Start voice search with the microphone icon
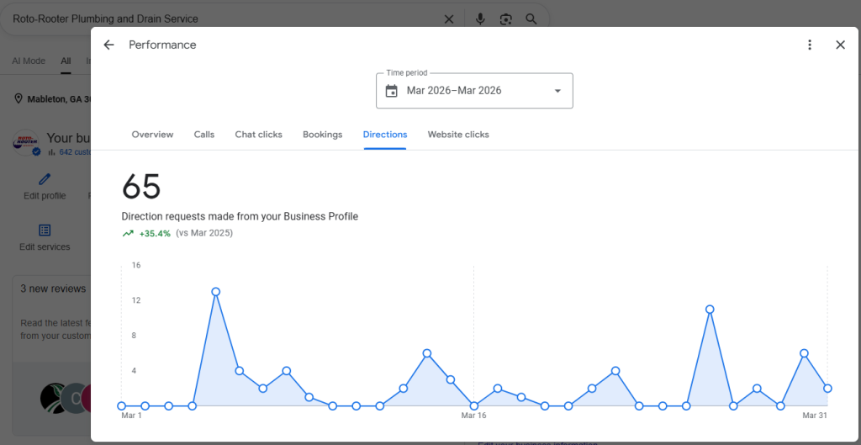 click(480, 19)
